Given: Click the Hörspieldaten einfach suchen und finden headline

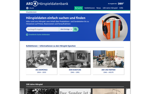Looking at the screenshot, I should click(56, 18).
